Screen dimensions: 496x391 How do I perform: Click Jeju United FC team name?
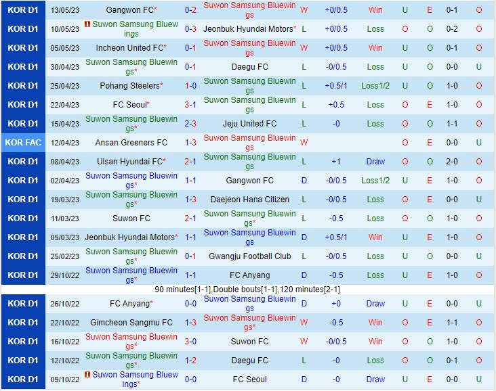tap(249, 124)
